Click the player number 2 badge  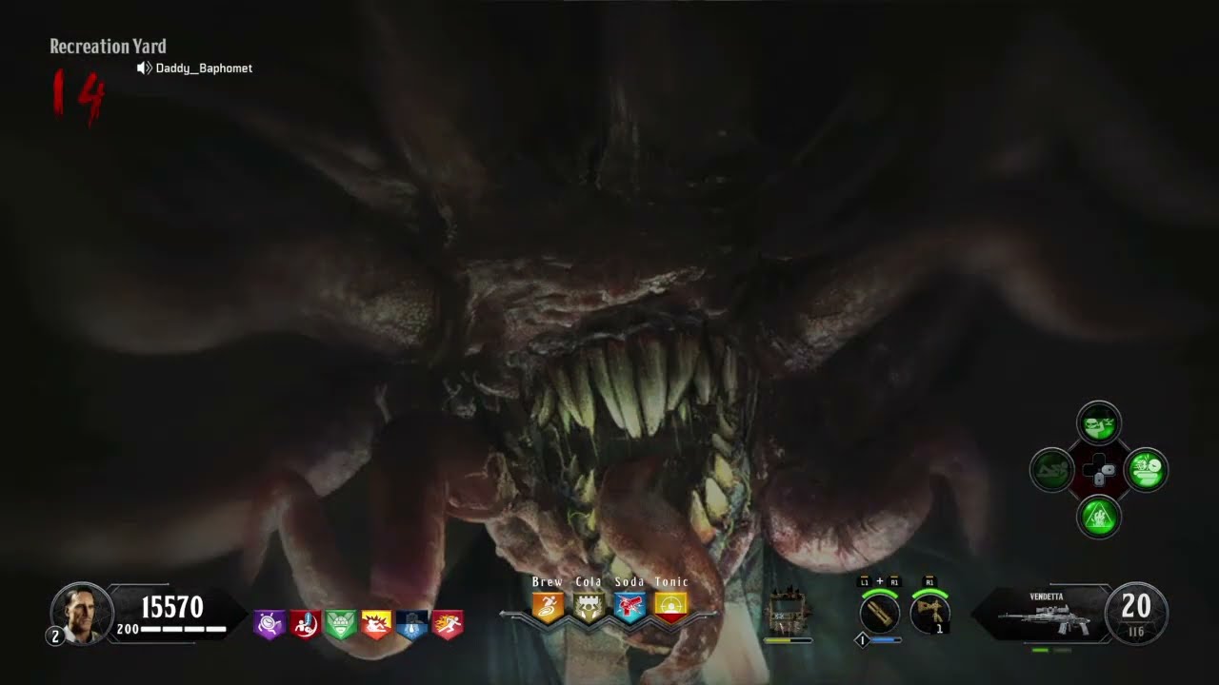55,636
